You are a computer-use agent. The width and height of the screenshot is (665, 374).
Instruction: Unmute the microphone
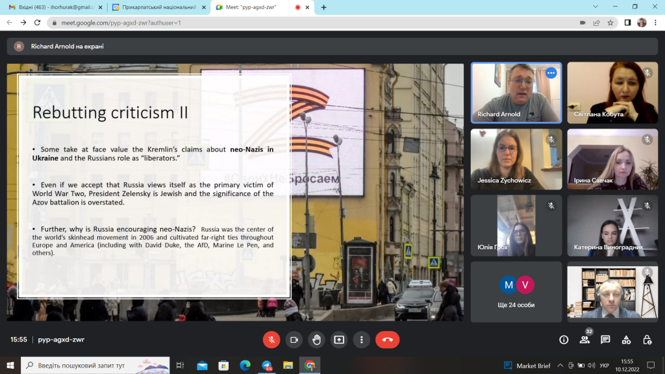pos(271,340)
